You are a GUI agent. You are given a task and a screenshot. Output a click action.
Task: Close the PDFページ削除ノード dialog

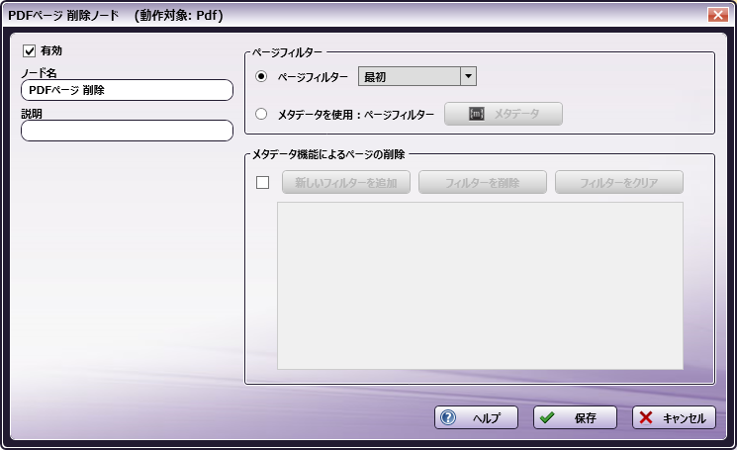(718, 15)
